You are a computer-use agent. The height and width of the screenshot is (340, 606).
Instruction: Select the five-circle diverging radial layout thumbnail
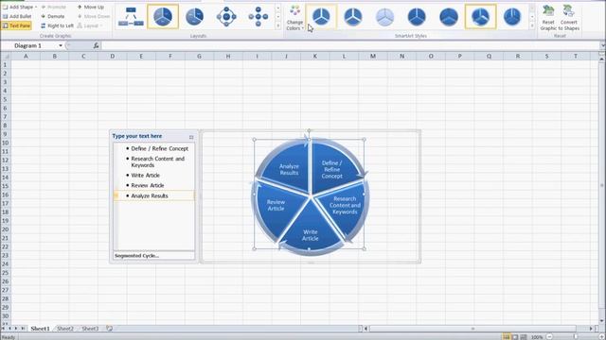pyautogui.click(x=258, y=17)
